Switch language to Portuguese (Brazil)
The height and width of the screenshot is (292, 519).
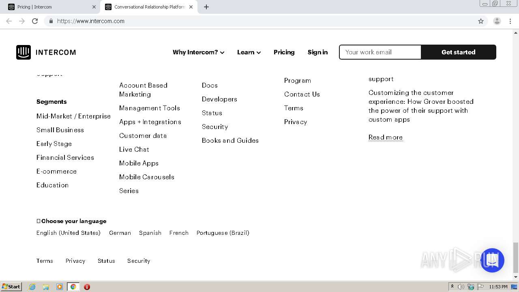223,233
